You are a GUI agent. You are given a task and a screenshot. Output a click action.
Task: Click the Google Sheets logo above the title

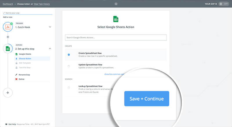[116, 19]
